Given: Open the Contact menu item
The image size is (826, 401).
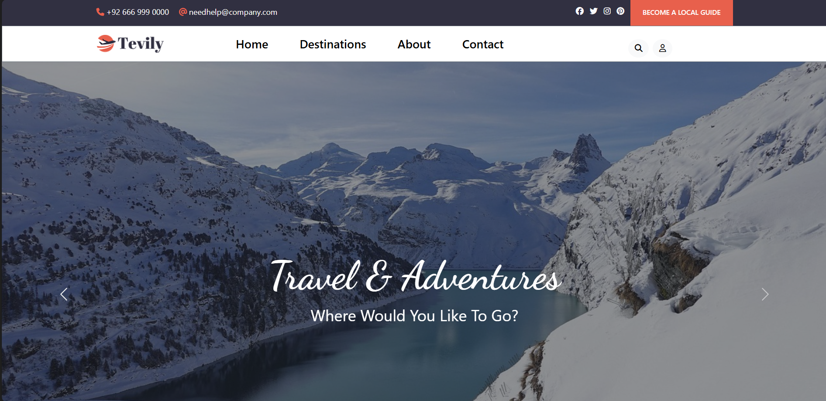Looking at the screenshot, I should click(483, 44).
